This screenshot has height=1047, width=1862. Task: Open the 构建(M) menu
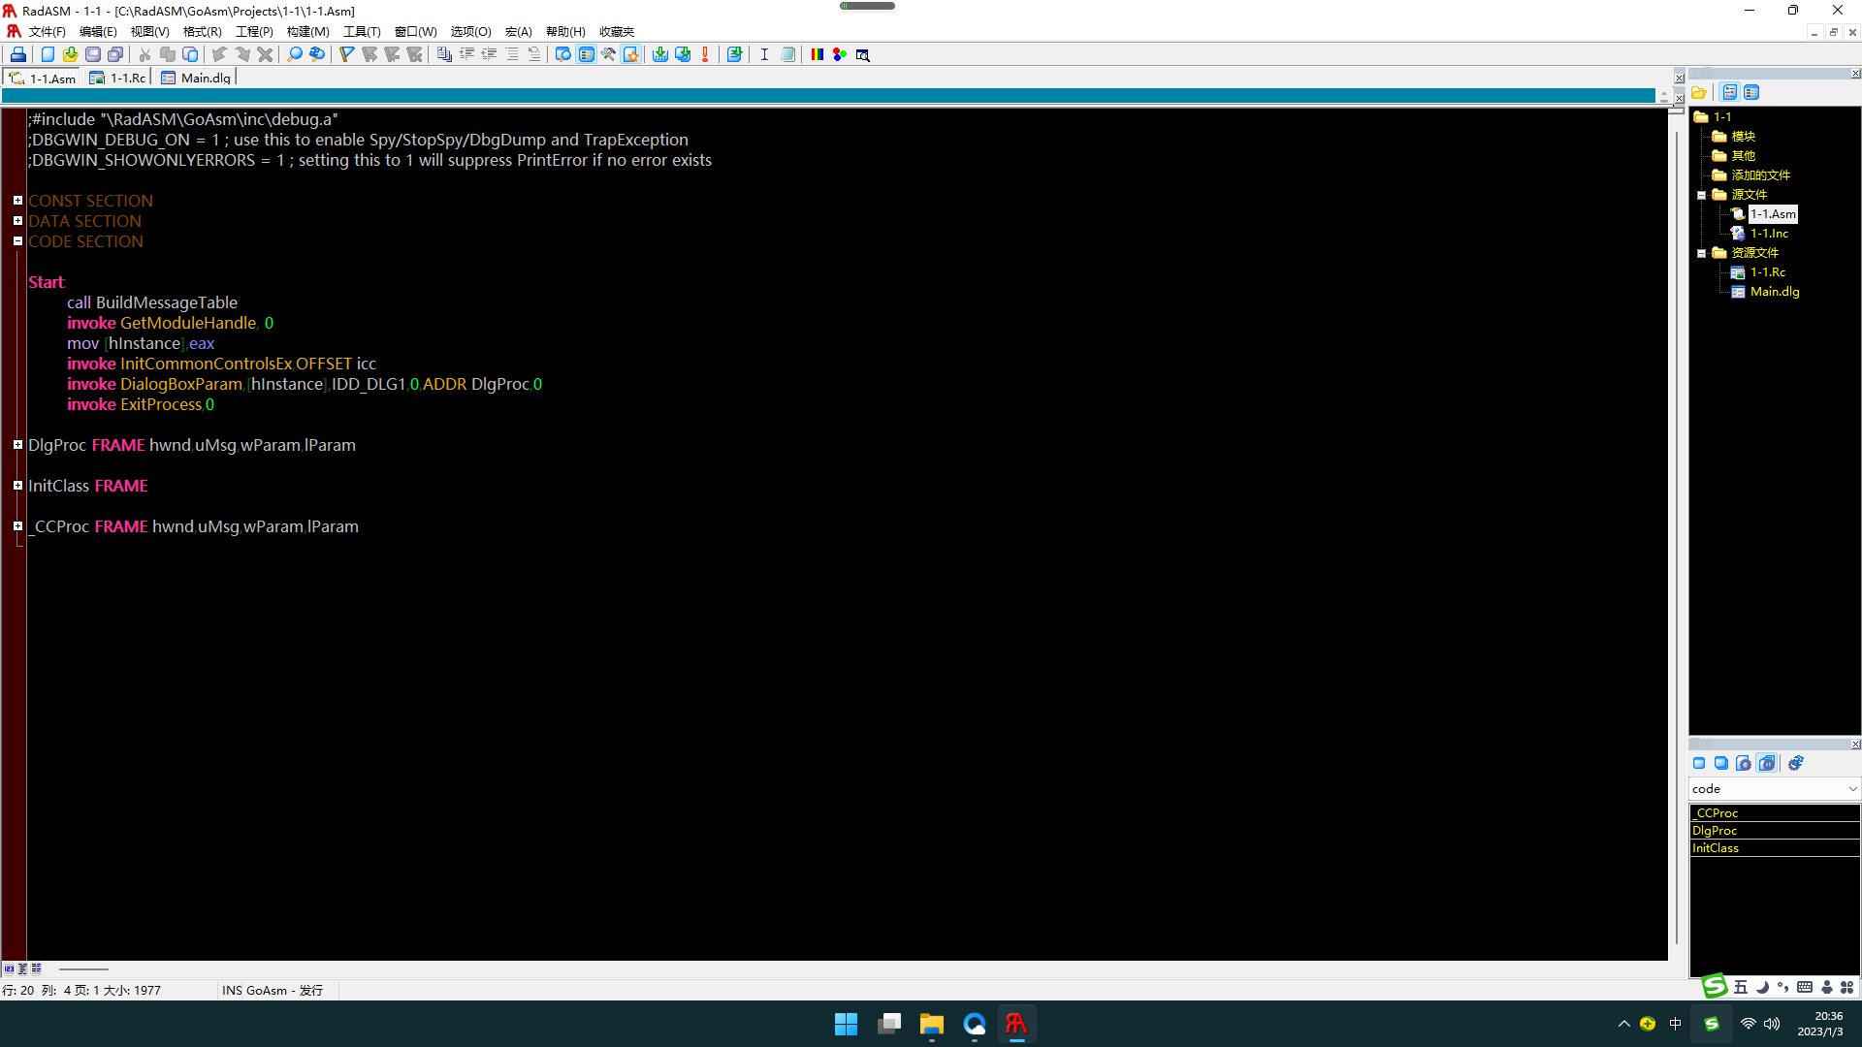click(307, 31)
